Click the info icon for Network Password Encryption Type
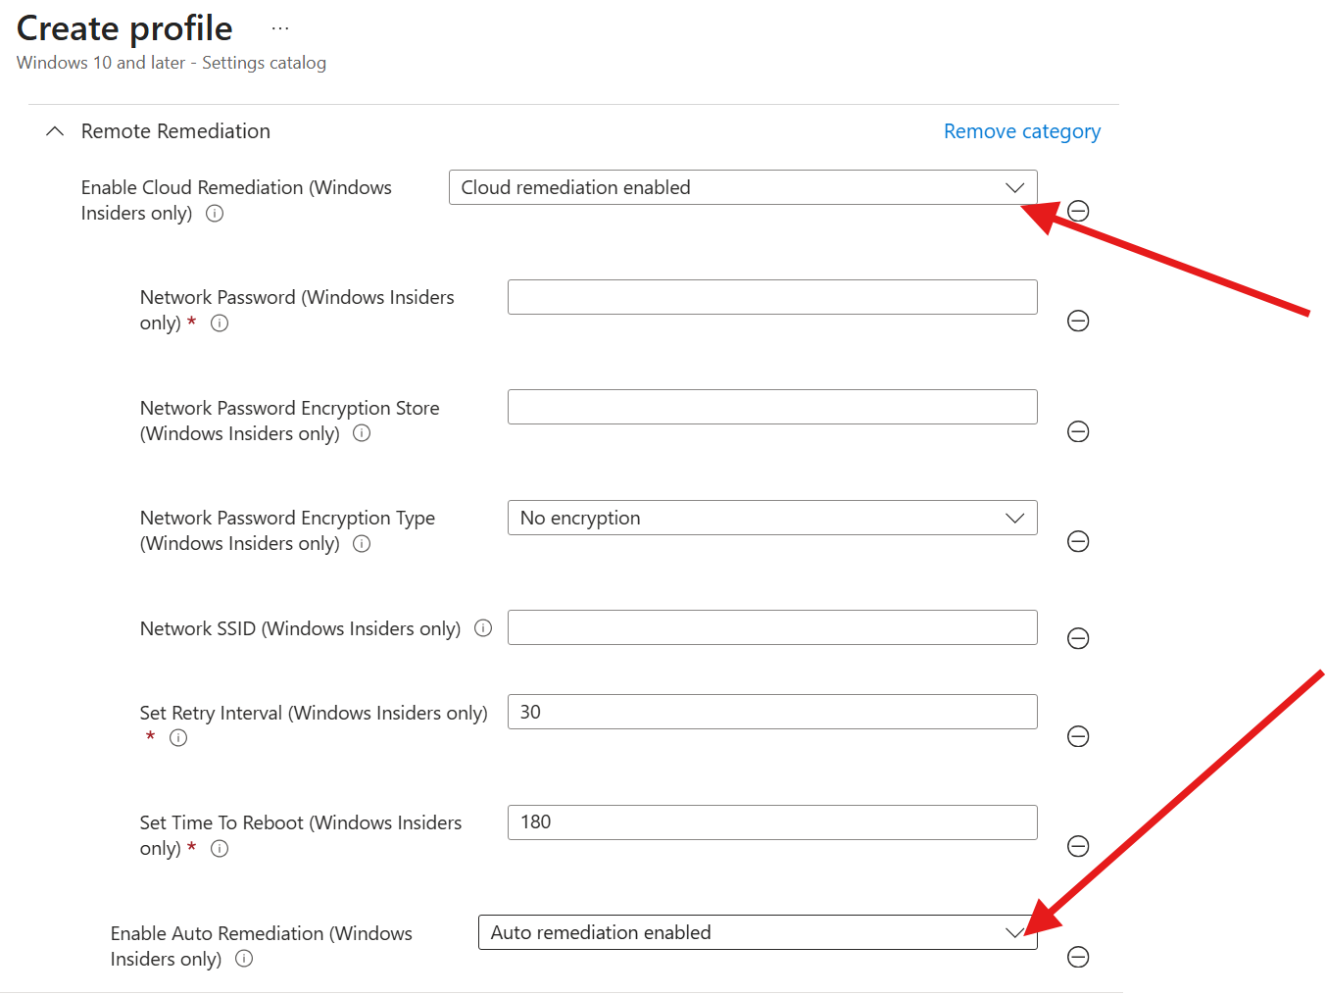 click(x=361, y=543)
